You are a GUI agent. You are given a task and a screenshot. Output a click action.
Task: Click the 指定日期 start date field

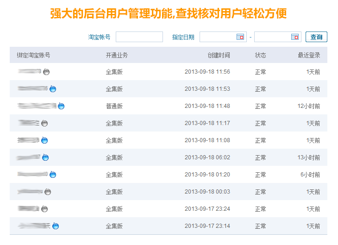(218, 37)
